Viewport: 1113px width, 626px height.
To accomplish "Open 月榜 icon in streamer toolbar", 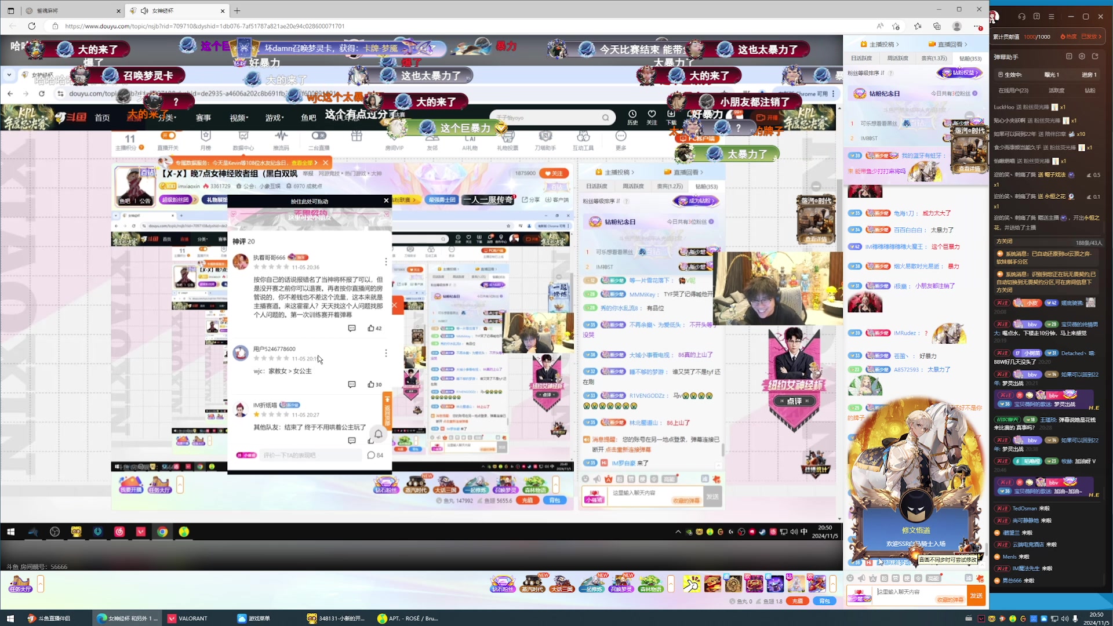I will pyautogui.click(x=206, y=140).
